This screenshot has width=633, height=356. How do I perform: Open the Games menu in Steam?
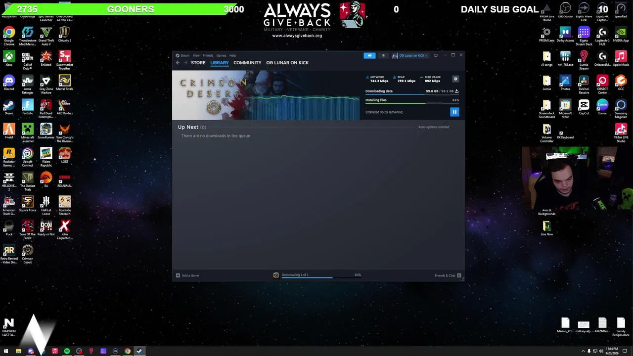pyautogui.click(x=221, y=55)
